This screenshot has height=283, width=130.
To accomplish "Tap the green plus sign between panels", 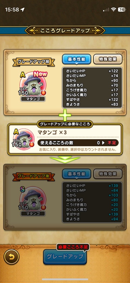I will 65,115.
